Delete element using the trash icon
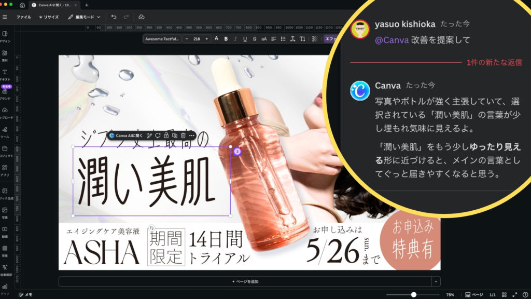The image size is (531, 299). (183, 135)
